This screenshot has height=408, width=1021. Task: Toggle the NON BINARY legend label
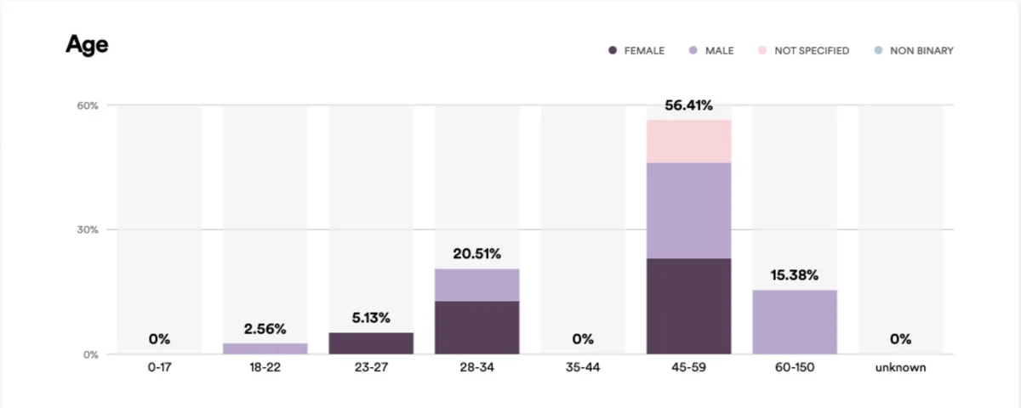[921, 51]
